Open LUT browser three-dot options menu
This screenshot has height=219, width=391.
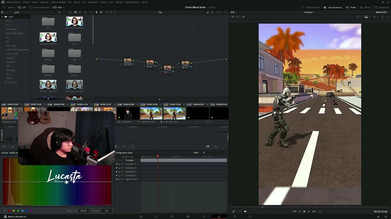click(91, 12)
